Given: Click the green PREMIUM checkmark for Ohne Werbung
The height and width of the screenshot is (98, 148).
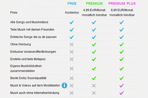Looking at the screenshot, I should [x=94, y=45].
